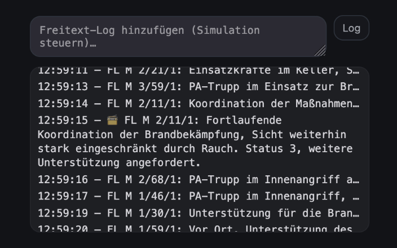Click call sign FL M 3/59/1
Viewport: 397px width, 248px height.
(x=144, y=87)
